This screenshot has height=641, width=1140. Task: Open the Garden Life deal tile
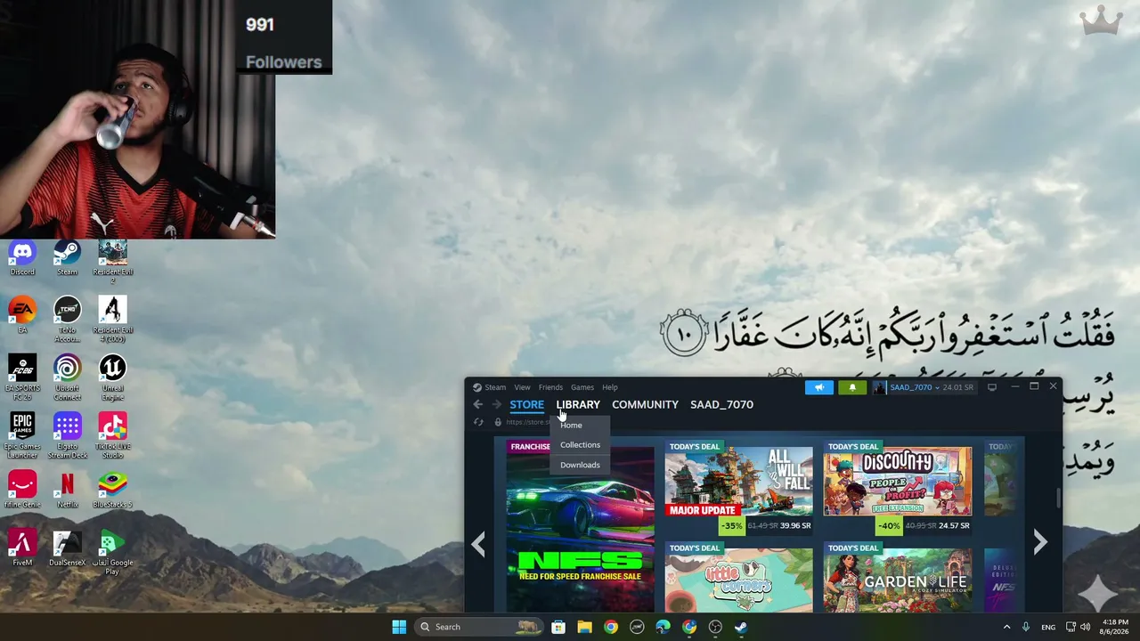pos(897,577)
